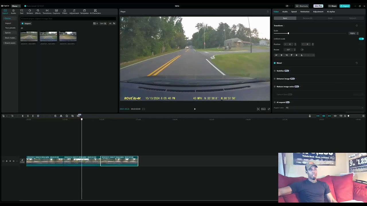Toggle auto snapping icon in timeline toolbar

(323, 116)
